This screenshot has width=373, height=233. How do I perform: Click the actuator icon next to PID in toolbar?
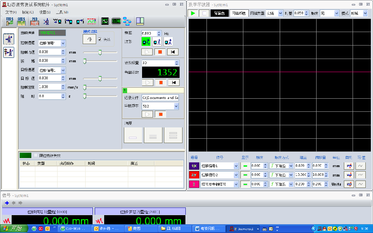click(46, 21)
